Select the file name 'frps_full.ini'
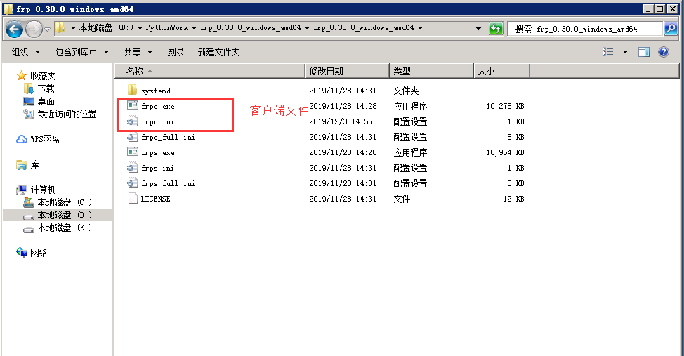 tap(168, 183)
